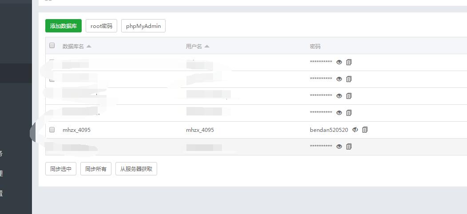Screen dimensions: 467x214
Task: Check the mhzx_4095 row checkbox
Action: click(52, 130)
